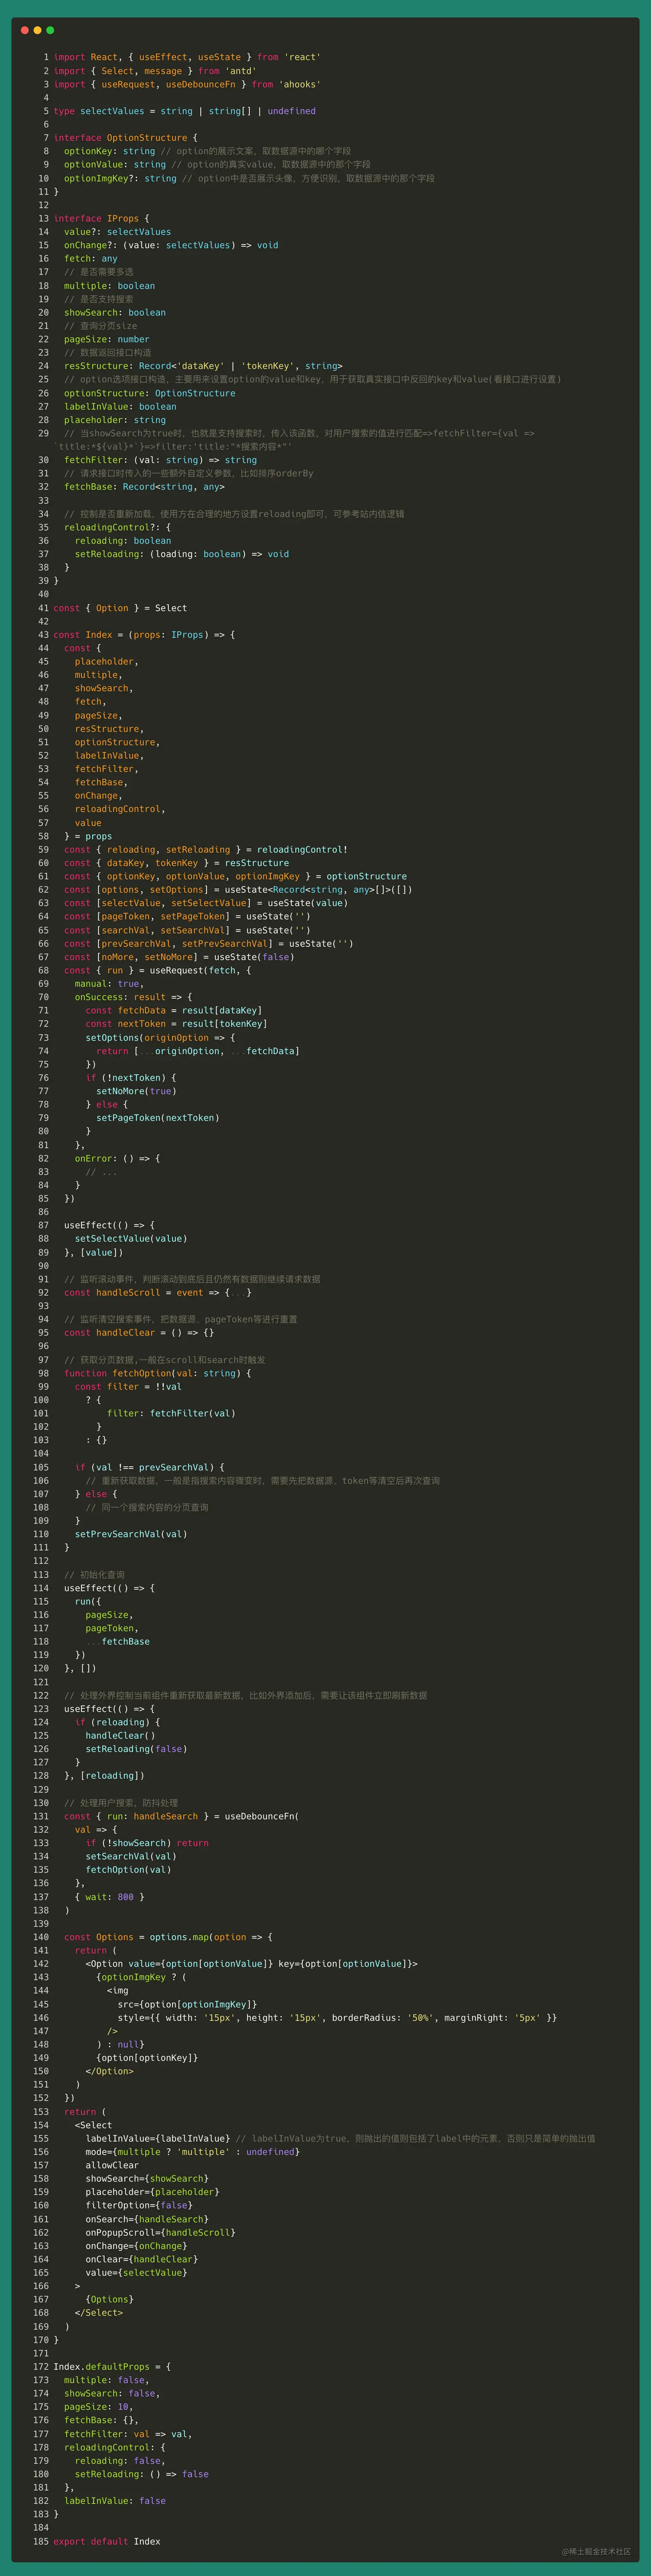Select the import line from 'ahooks'
Screen dimensions: 651x2576
click(186, 84)
